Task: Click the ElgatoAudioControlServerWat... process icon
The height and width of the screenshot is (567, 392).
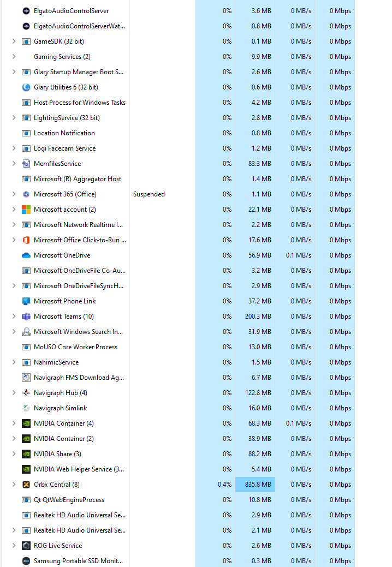Action: click(x=26, y=26)
